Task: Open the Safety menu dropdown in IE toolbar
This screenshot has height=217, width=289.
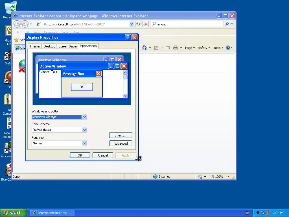Action: coord(204,48)
